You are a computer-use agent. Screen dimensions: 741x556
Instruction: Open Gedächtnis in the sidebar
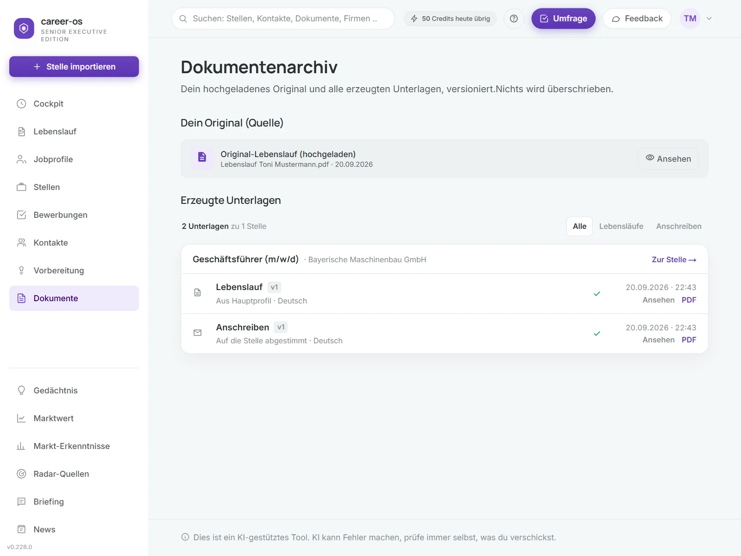pyautogui.click(x=74, y=391)
